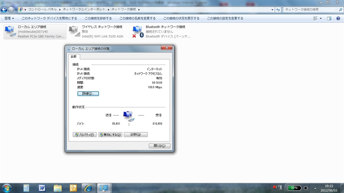Screen dimensions: 344x193
Task: Open the help question mark icon
Action: (x=338, y=18)
